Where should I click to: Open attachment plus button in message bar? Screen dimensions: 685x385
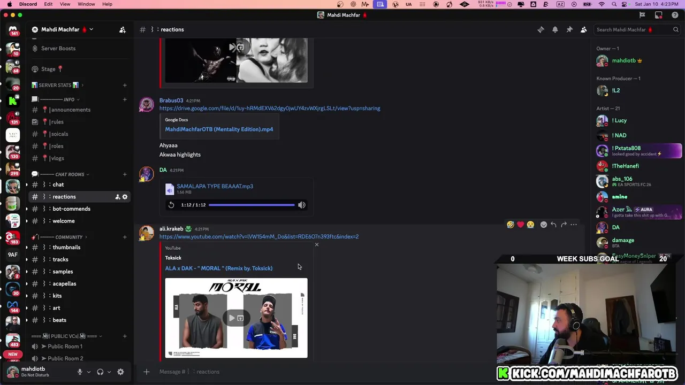[146, 372]
